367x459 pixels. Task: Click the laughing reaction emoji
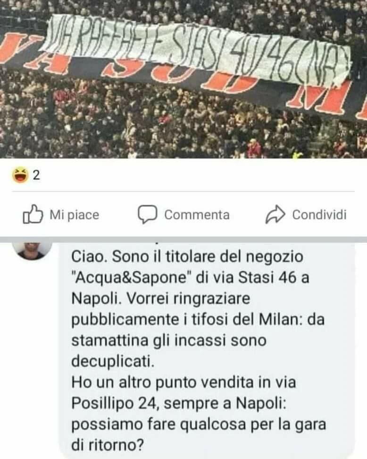pos(20,175)
